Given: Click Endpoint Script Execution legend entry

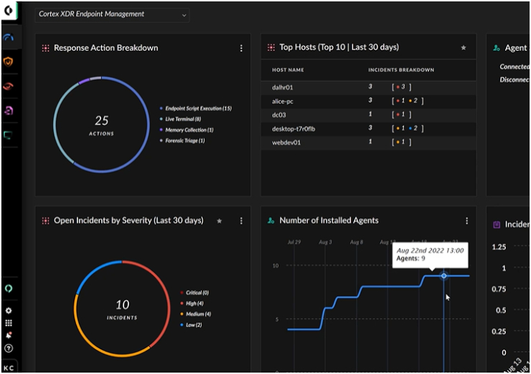Looking at the screenshot, I should click(196, 108).
